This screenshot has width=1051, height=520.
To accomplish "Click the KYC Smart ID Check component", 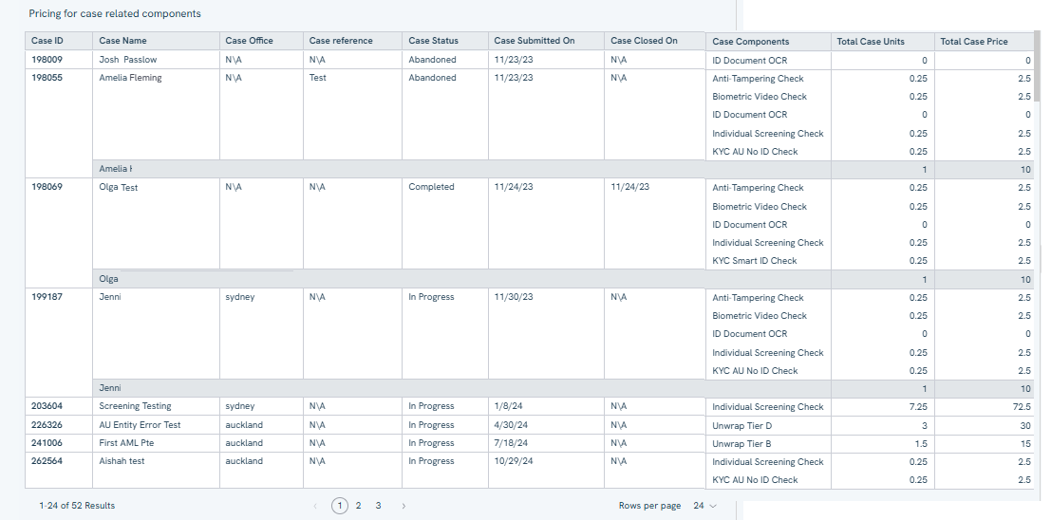I will tap(755, 261).
